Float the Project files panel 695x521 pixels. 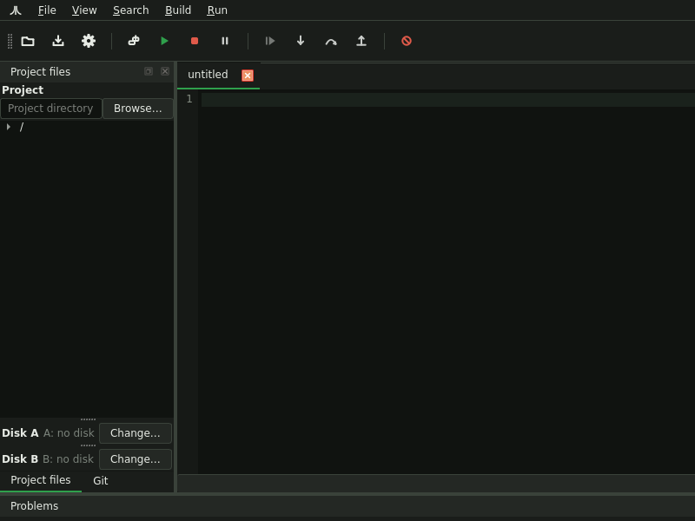149,71
